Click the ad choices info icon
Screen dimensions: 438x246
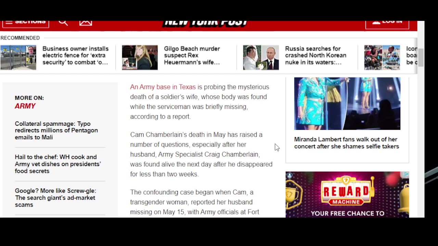coord(406,175)
